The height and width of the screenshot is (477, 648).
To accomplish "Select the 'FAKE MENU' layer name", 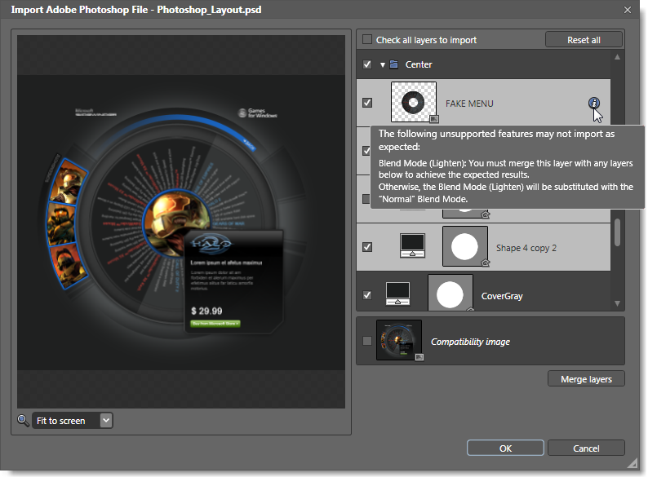I will 469,104.
